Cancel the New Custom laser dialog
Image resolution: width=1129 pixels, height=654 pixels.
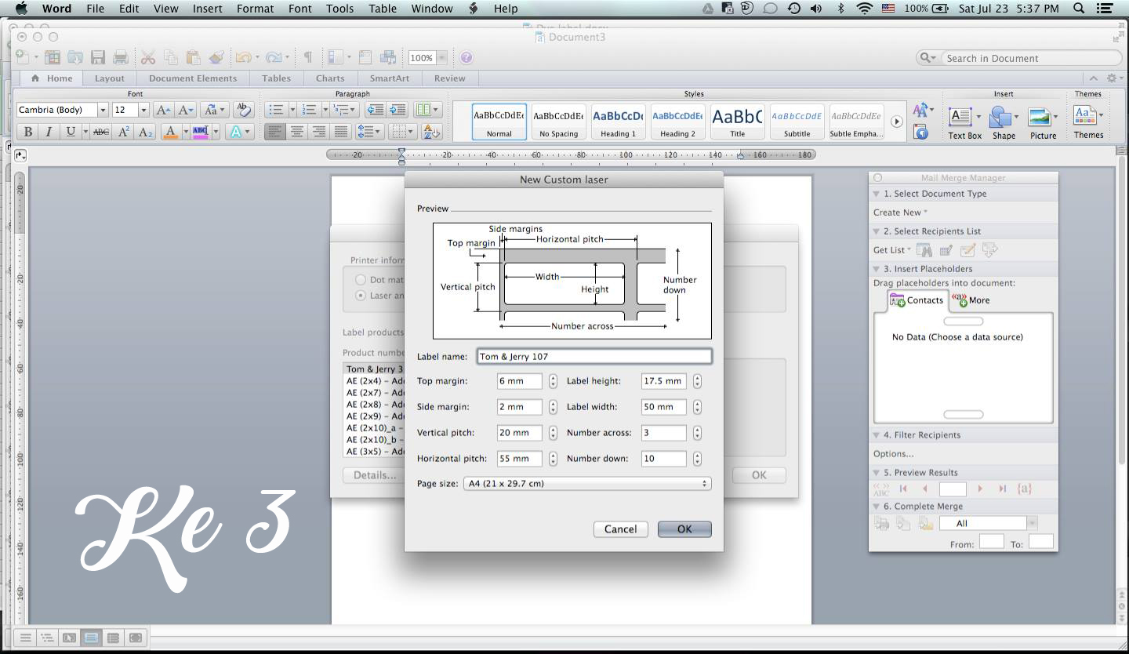pos(620,529)
